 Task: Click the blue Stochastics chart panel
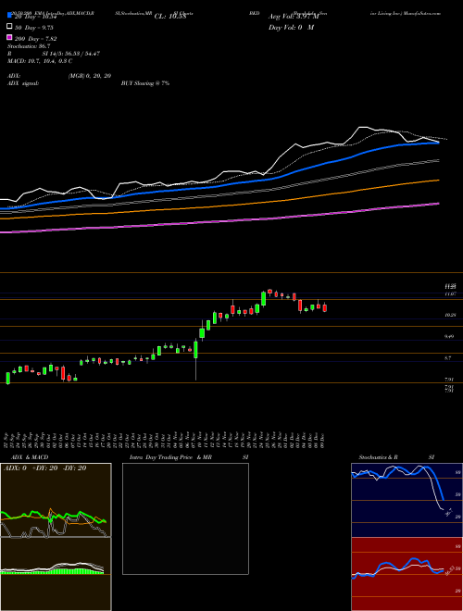tap(407, 500)
